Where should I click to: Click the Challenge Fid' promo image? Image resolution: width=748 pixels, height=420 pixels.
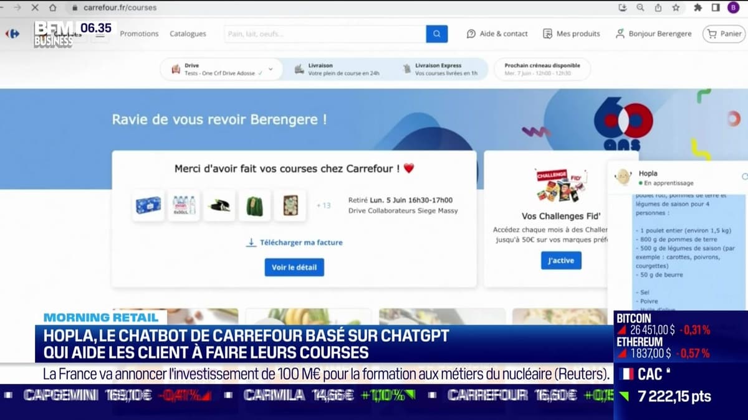point(560,185)
